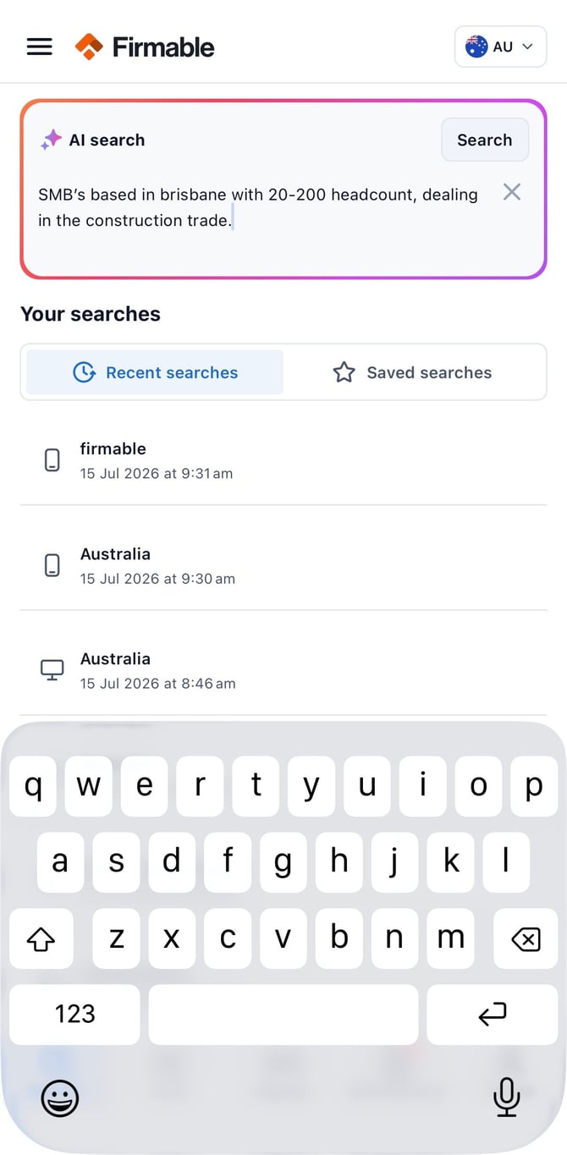Open the Australia search from 8:46 am
The image size is (567, 1155).
(283, 670)
